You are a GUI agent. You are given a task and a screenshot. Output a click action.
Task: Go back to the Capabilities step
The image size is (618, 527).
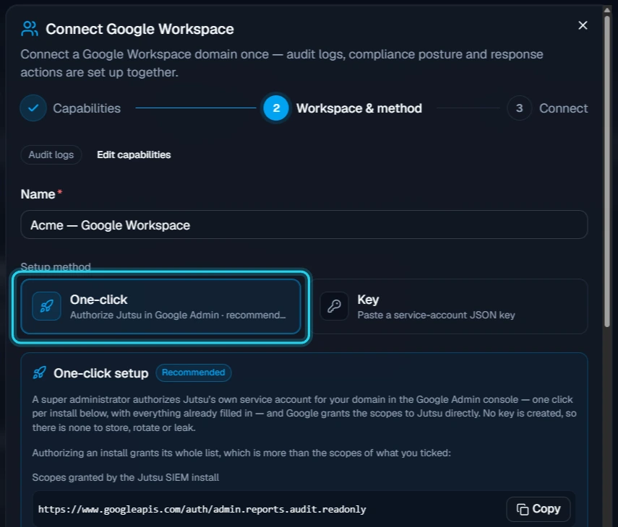coord(71,108)
